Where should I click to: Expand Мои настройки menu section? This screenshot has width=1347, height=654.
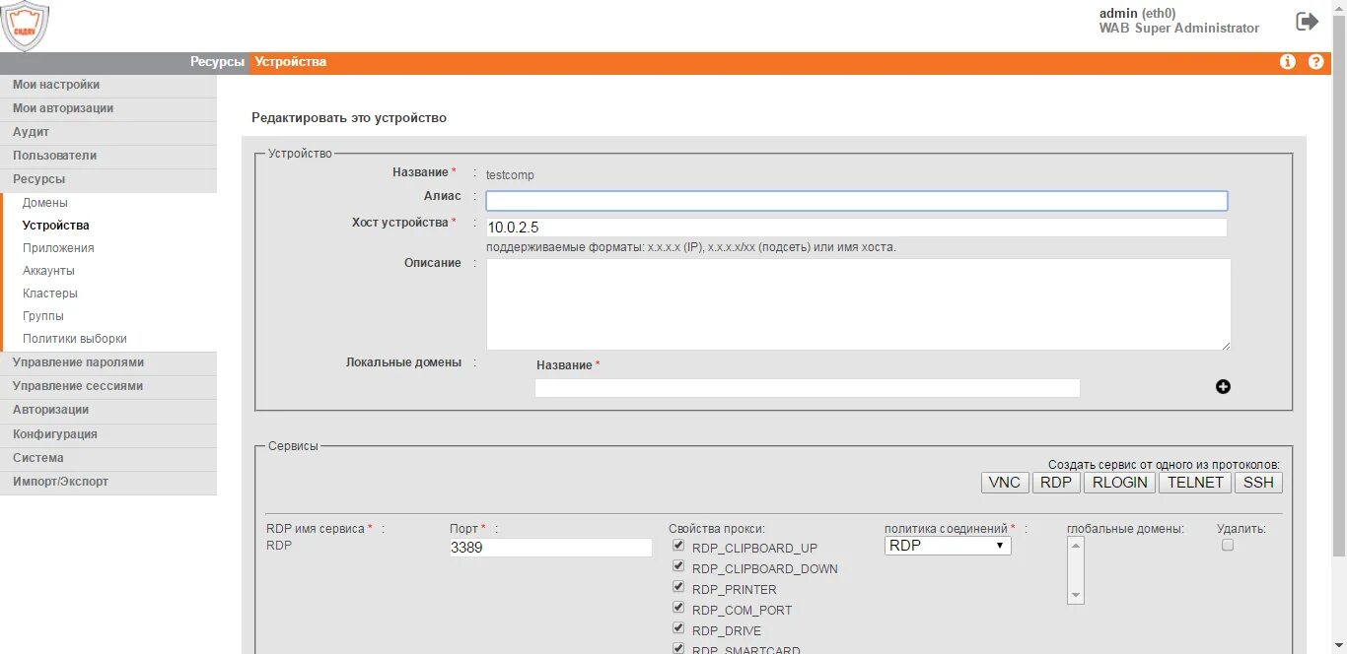[108, 85]
